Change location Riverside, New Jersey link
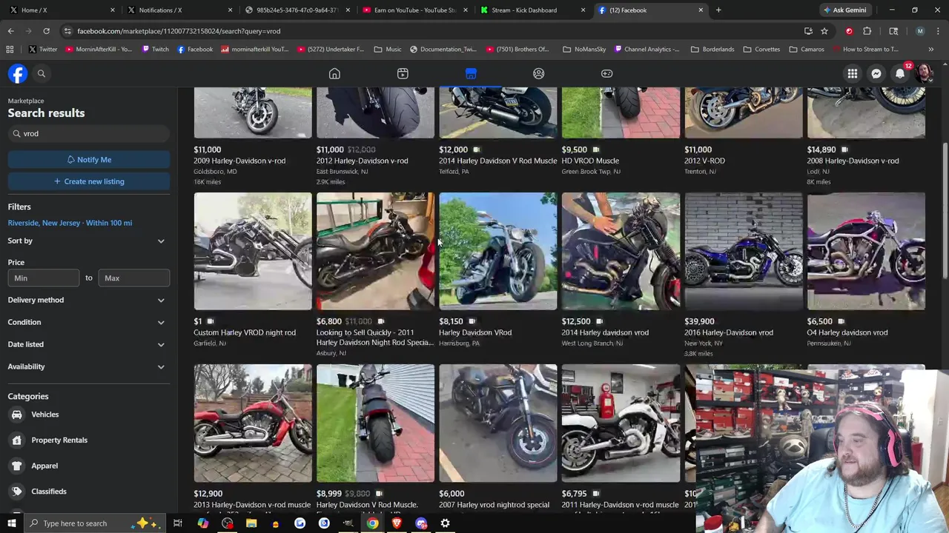This screenshot has height=533, width=949. (x=70, y=223)
